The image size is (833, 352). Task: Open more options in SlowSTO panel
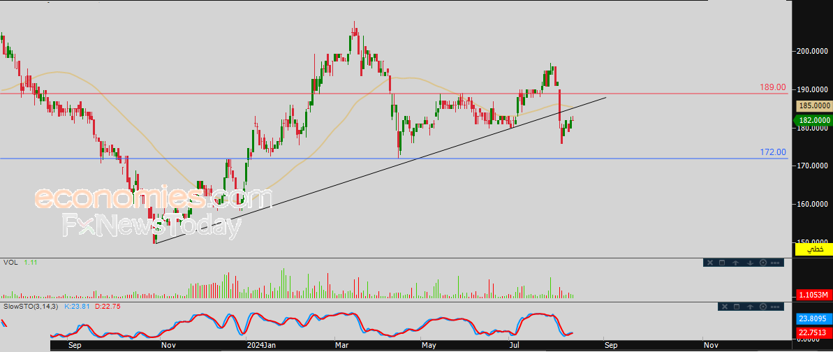pos(775,307)
